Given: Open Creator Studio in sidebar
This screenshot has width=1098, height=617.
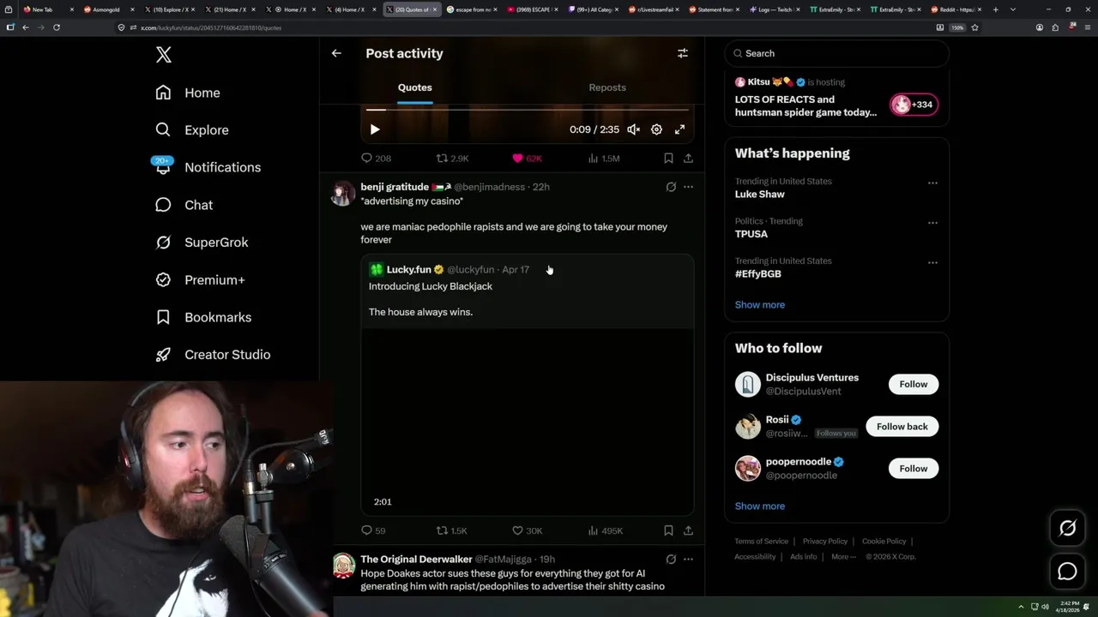Looking at the screenshot, I should [213, 355].
